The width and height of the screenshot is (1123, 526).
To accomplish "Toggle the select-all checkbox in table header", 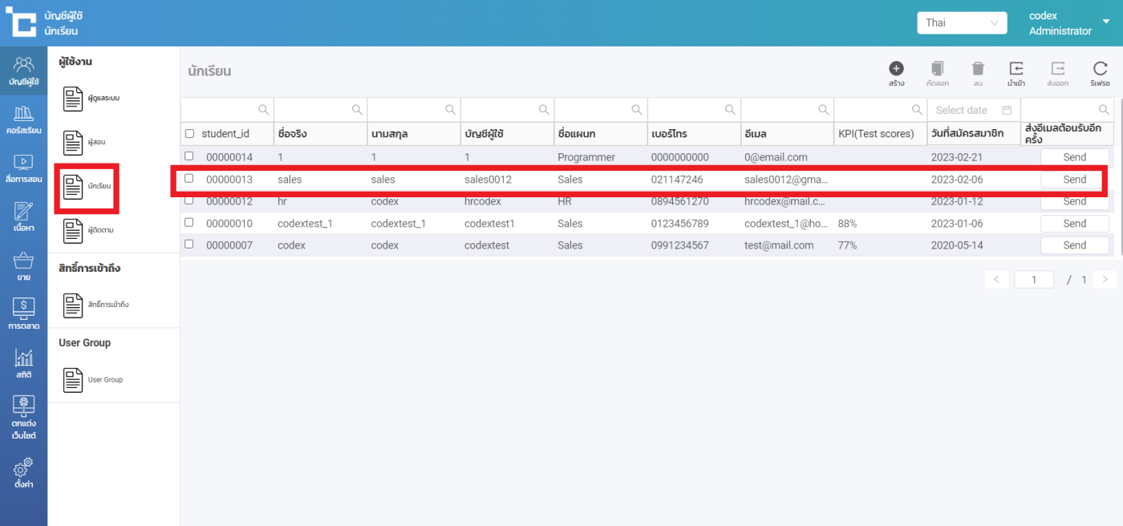I will 189,134.
